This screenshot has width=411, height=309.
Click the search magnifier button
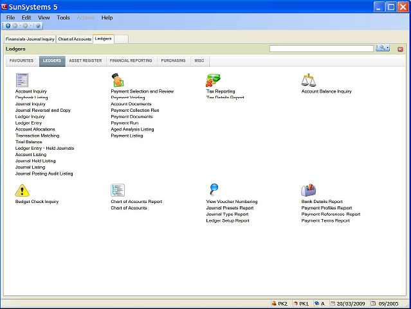381,48
